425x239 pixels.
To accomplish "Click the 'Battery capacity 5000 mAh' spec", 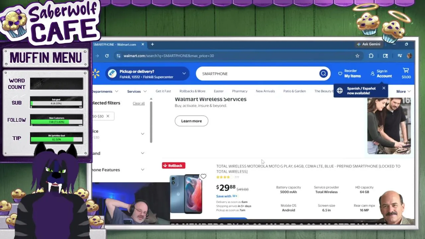I will pos(288,190).
